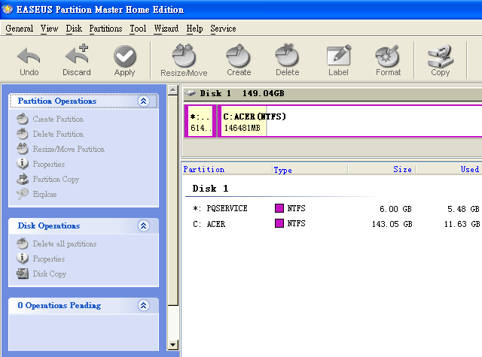The height and width of the screenshot is (357, 482).
Task: Click the sidebar vertical scrollbar thumb
Action: 172,201
